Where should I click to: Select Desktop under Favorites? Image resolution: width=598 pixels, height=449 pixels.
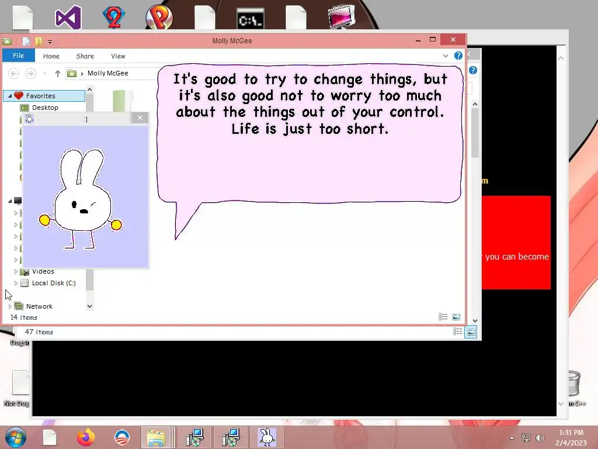(x=45, y=108)
